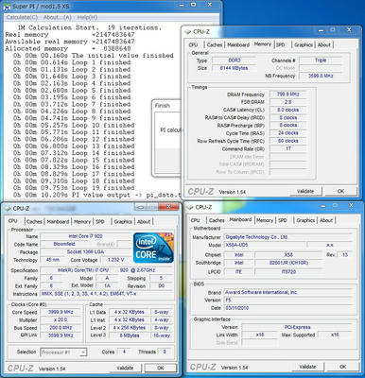Switch to Mainboard tab in CPU window
365x378 pixels.
[58, 221]
